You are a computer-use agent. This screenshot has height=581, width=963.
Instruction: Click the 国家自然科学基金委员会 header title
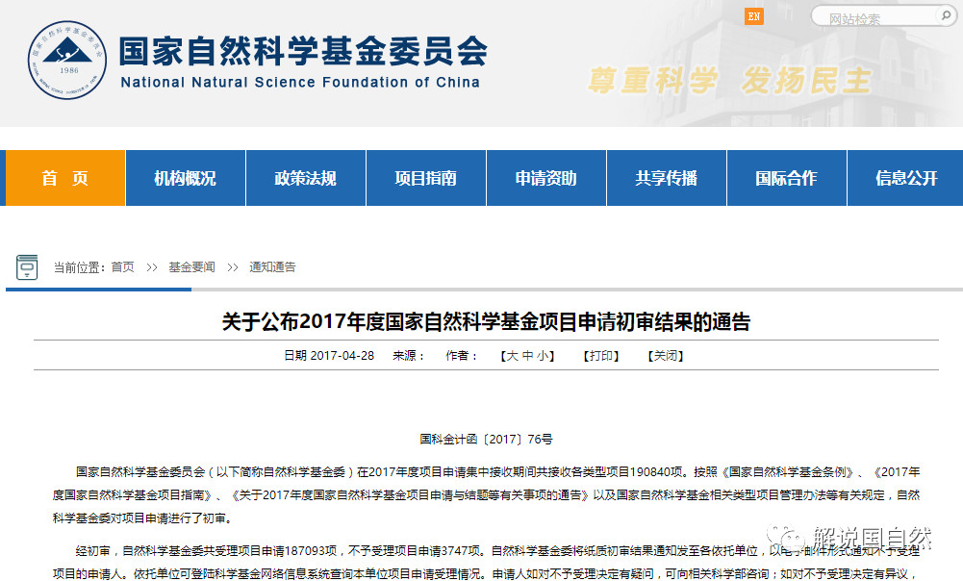303,50
